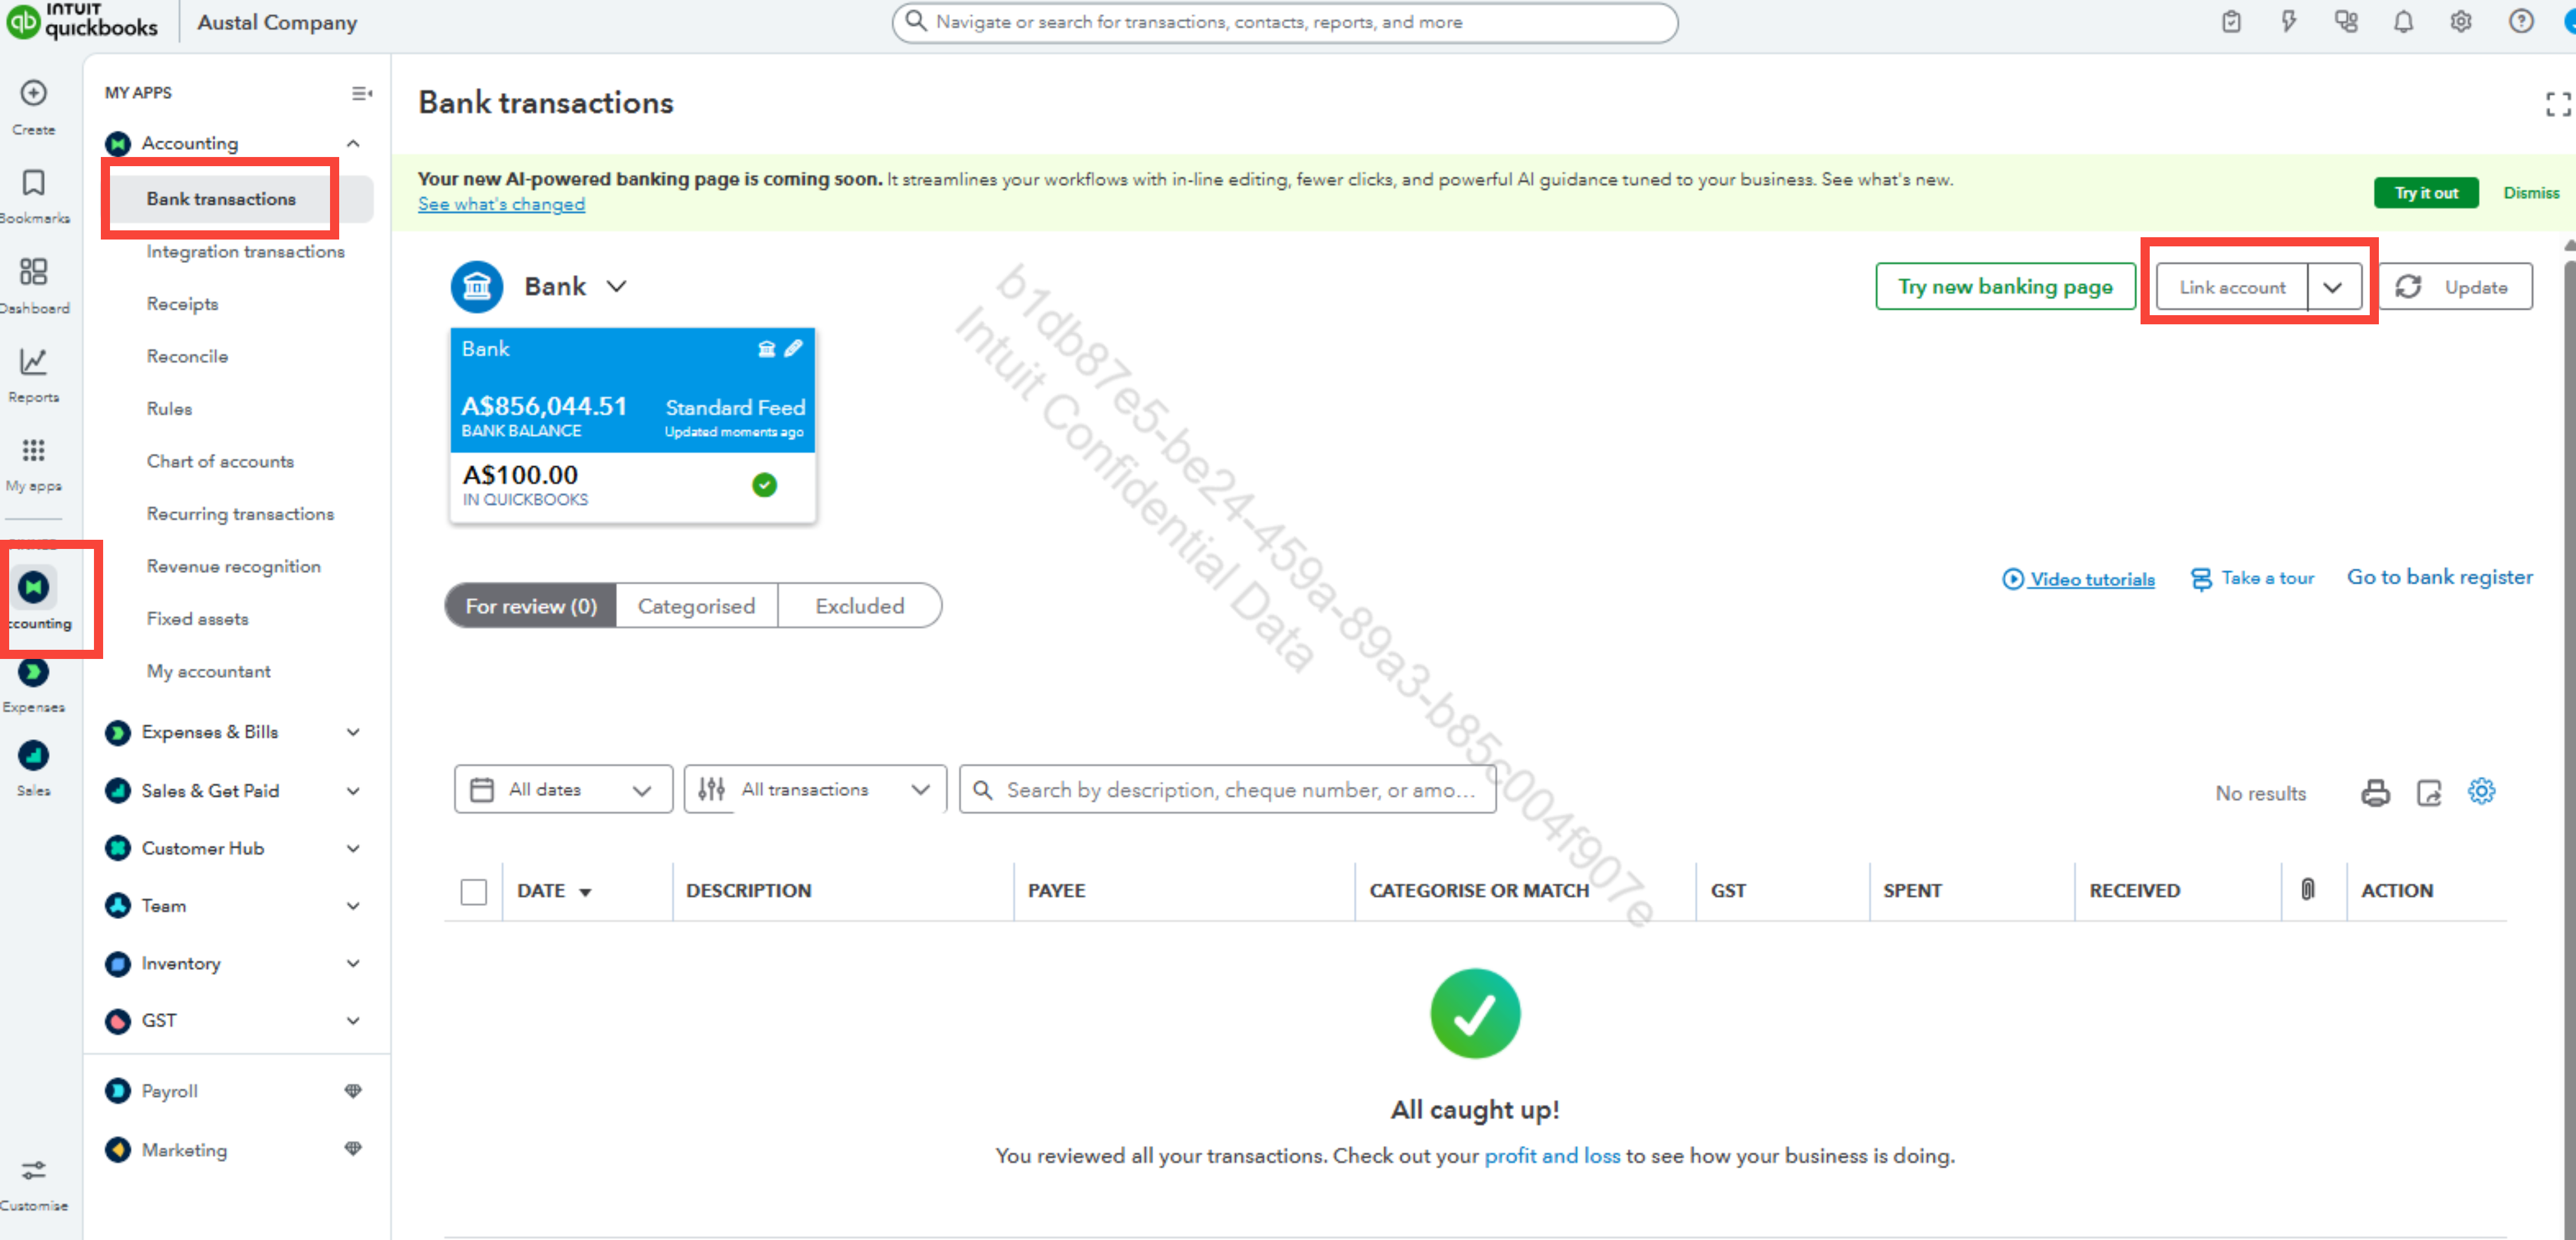Screen dimensions: 2576x1240
Task: Expand the Link account dropdown arrow
Action: click(x=2332, y=288)
